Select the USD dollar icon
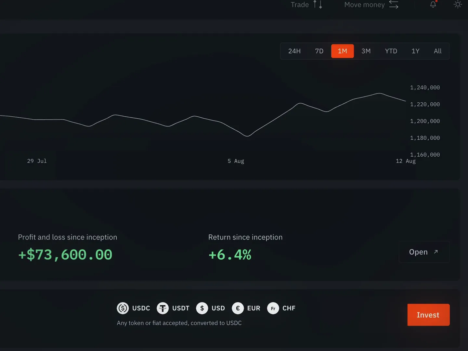This screenshot has width=468, height=351. 202,308
